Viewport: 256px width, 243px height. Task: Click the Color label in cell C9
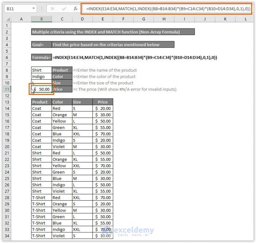62,76
